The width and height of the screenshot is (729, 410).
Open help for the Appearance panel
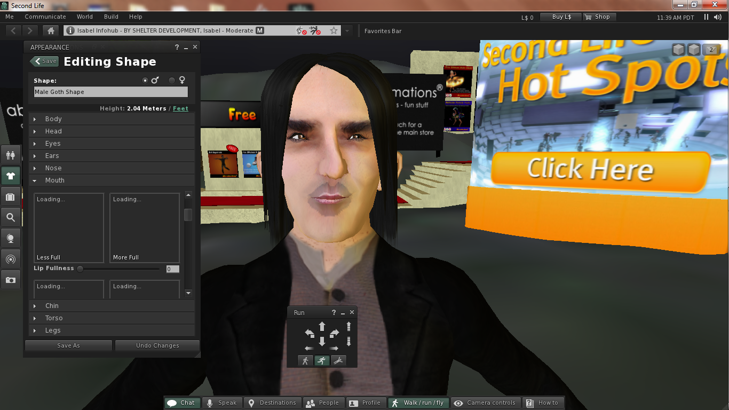pyautogui.click(x=177, y=48)
